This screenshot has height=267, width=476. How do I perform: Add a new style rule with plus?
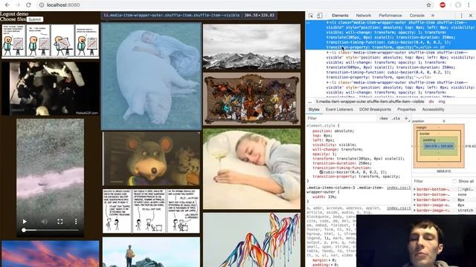click(406, 119)
